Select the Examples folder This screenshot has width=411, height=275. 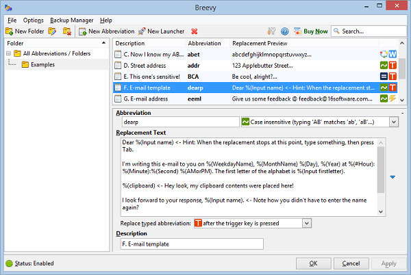[42, 64]
